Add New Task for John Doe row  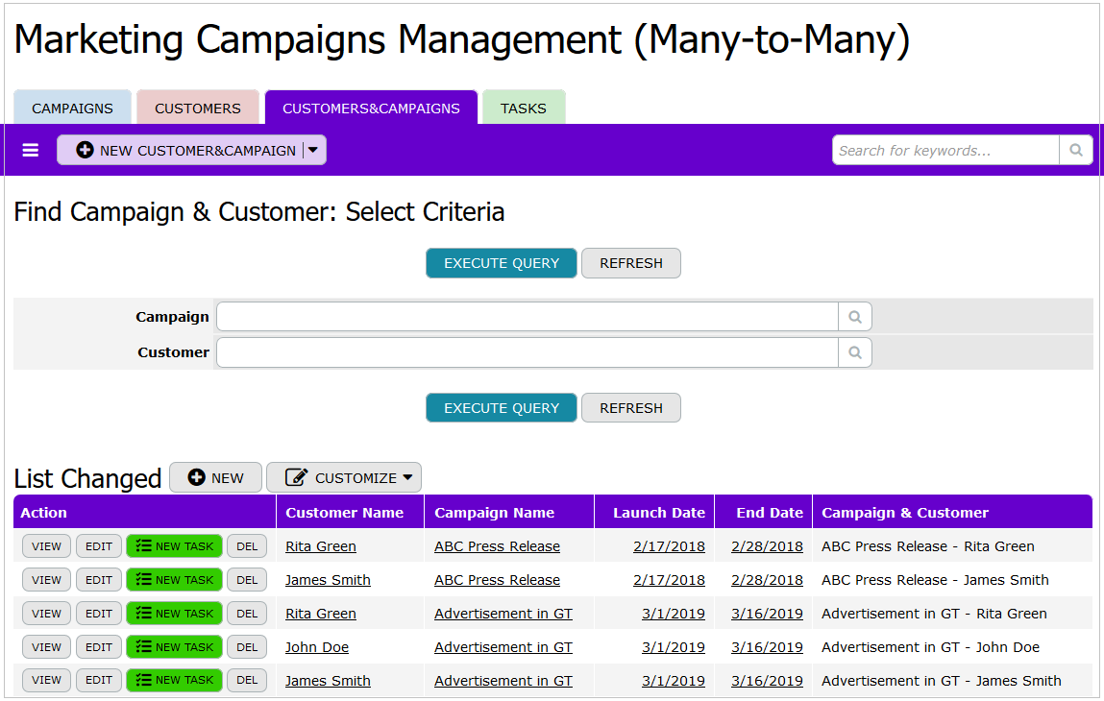174,647
